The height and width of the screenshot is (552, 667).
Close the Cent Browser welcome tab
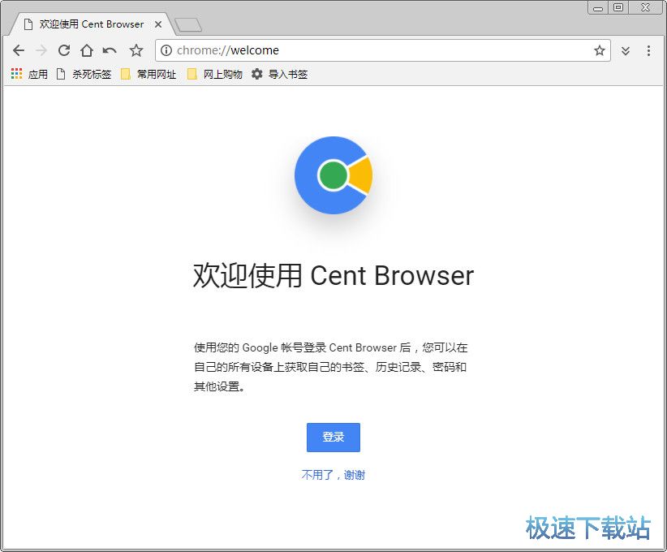click(158, 24)
